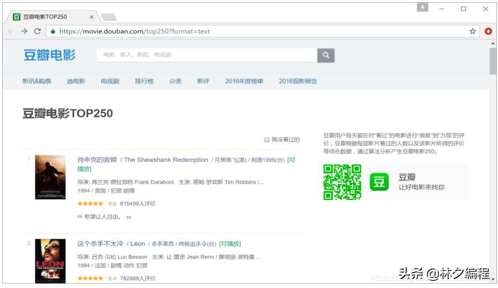Minimize the browser window
The height and width of the screenshot is (288, 498).
tap(442, 9)
